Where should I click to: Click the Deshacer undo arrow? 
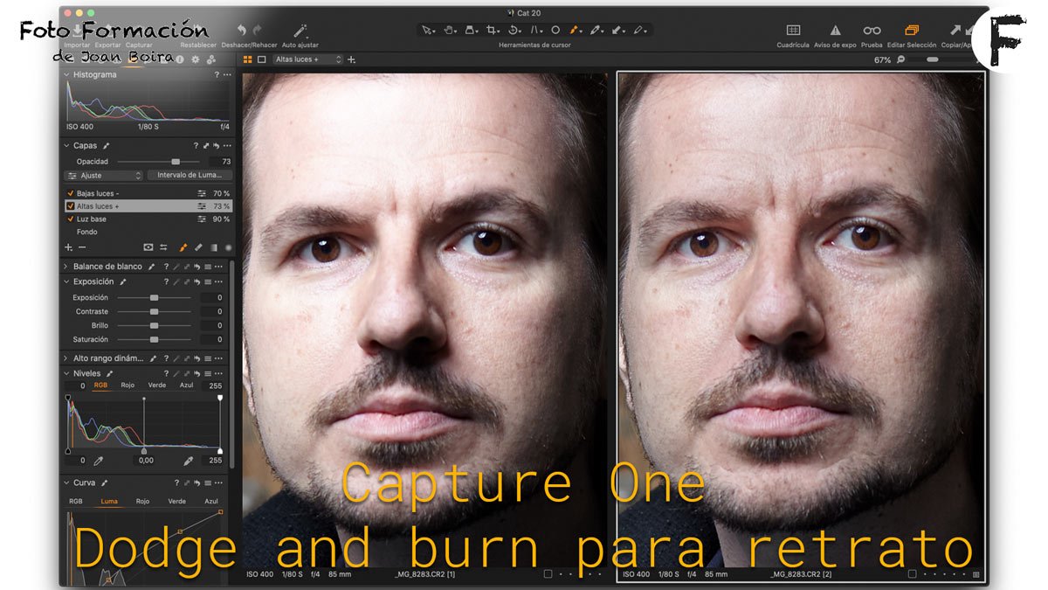(242, 31)
